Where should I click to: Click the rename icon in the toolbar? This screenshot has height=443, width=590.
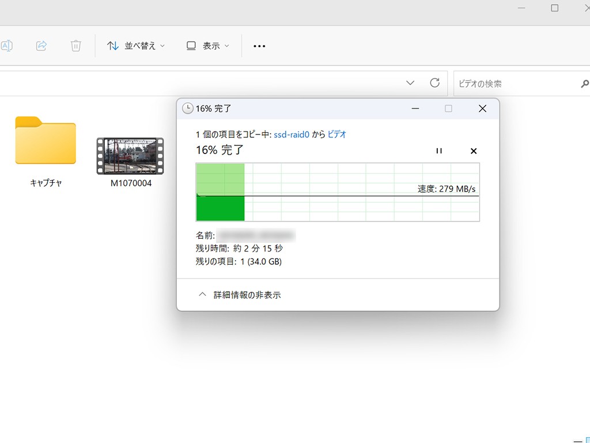coord(6,46)
